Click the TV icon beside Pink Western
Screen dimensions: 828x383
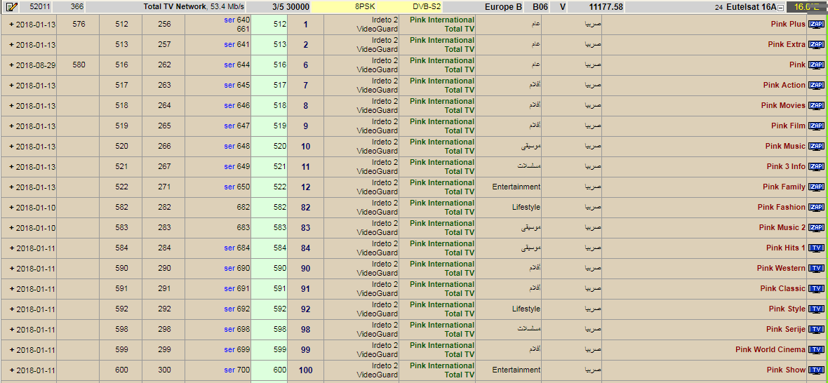[x=816, y=269]
